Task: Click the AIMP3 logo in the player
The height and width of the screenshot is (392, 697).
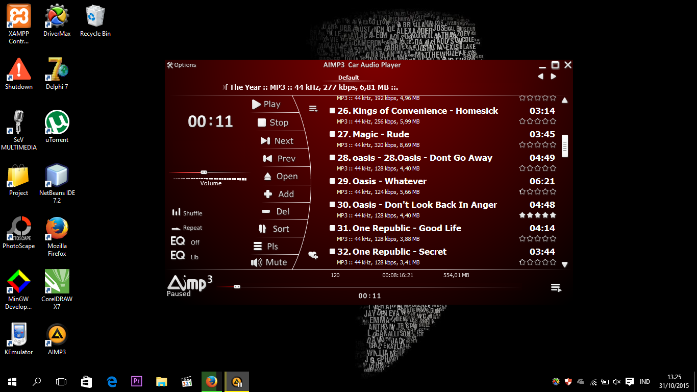Action: (x=190, y=282)
